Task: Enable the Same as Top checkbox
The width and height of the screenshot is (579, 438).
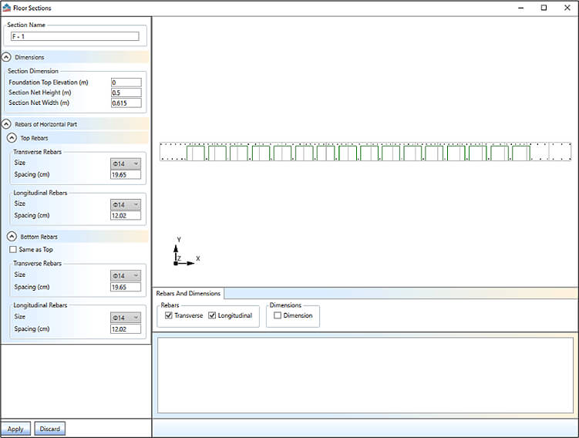Action: [12, 250]
